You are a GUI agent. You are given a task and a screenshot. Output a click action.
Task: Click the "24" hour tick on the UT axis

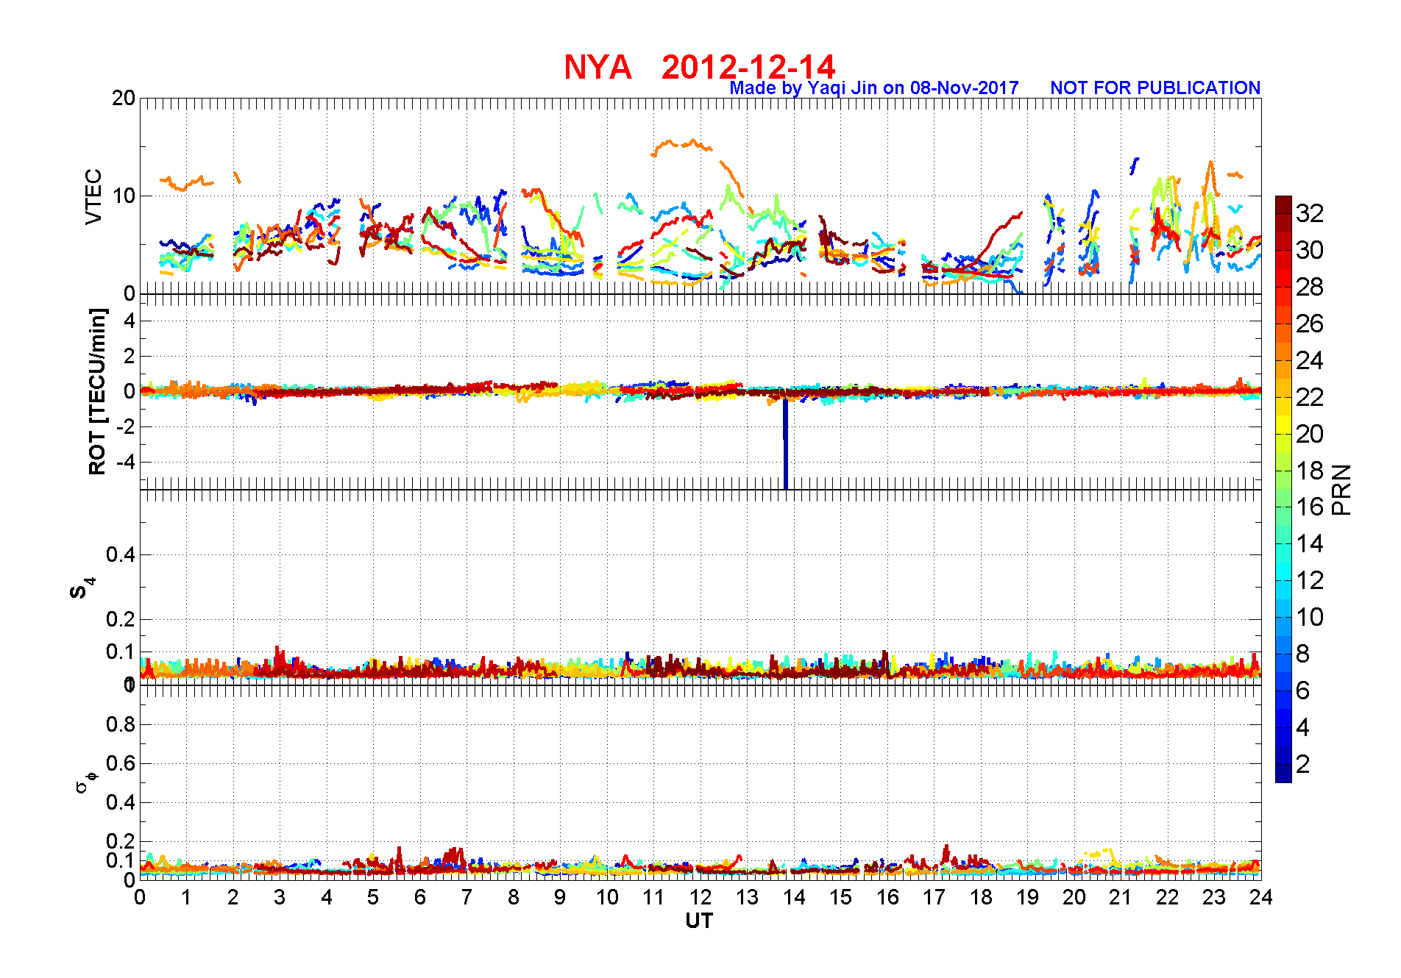[1261, 897]
